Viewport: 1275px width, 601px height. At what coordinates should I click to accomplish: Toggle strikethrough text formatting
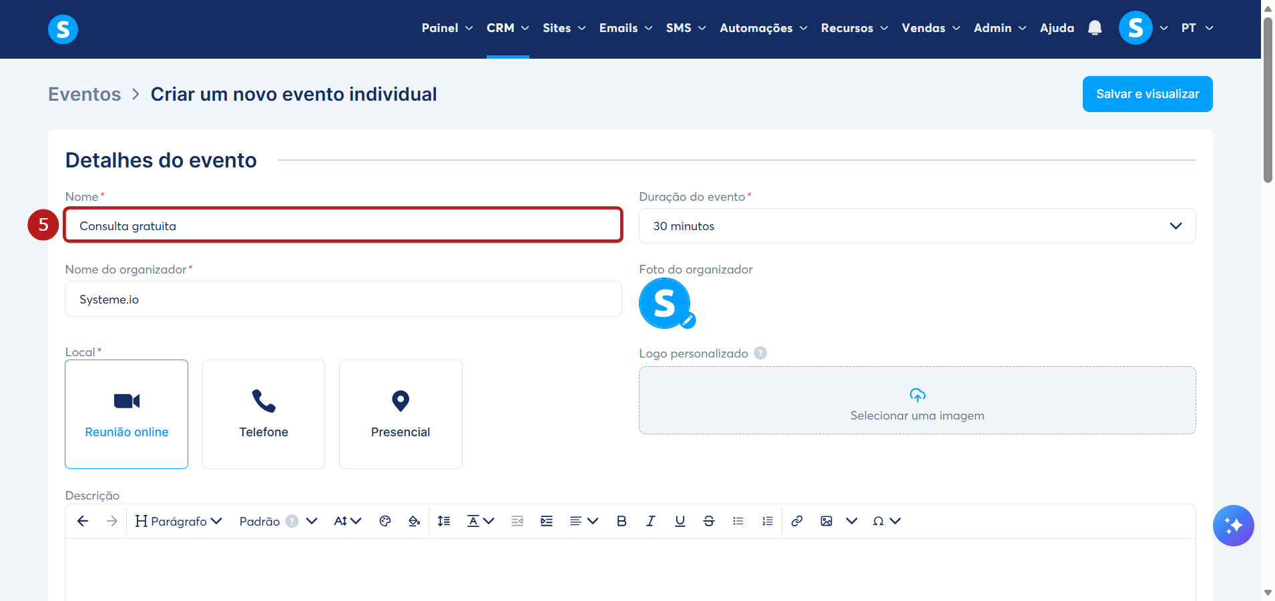pos(709,521)
